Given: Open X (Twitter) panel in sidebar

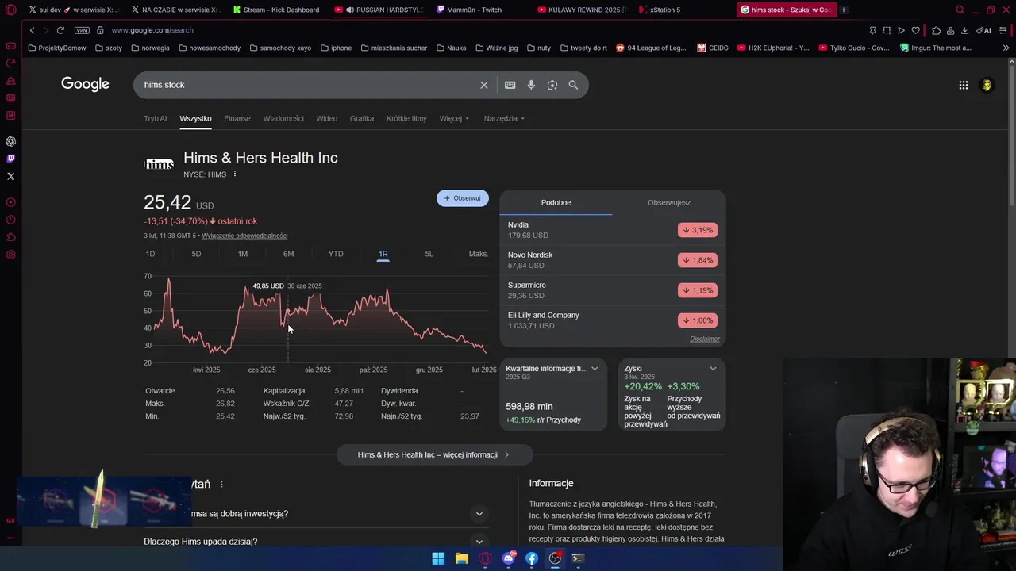Looking at the screenshot, I should coord(10,176).
